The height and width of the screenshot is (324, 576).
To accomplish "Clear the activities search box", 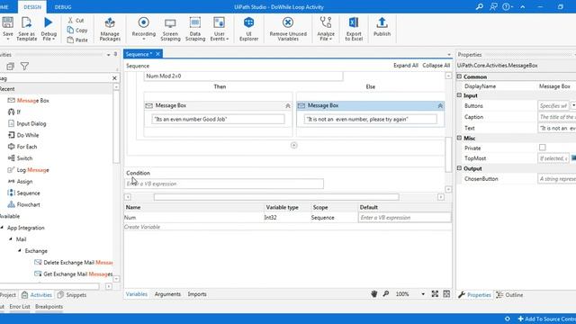I will pos(114,78).
